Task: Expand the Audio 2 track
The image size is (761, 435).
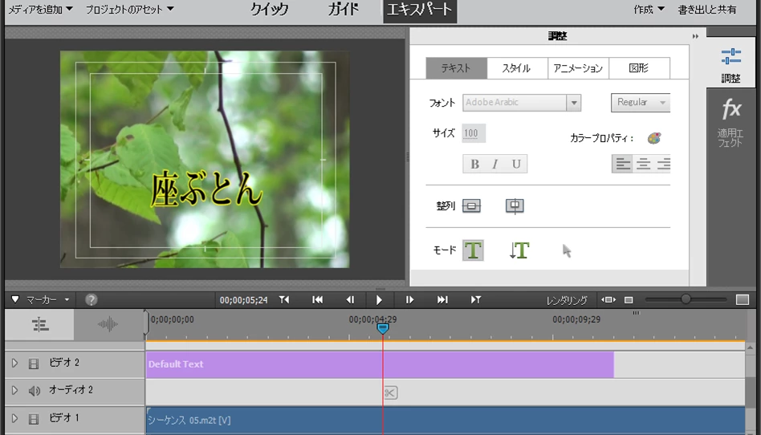Action: pos(14,390)
